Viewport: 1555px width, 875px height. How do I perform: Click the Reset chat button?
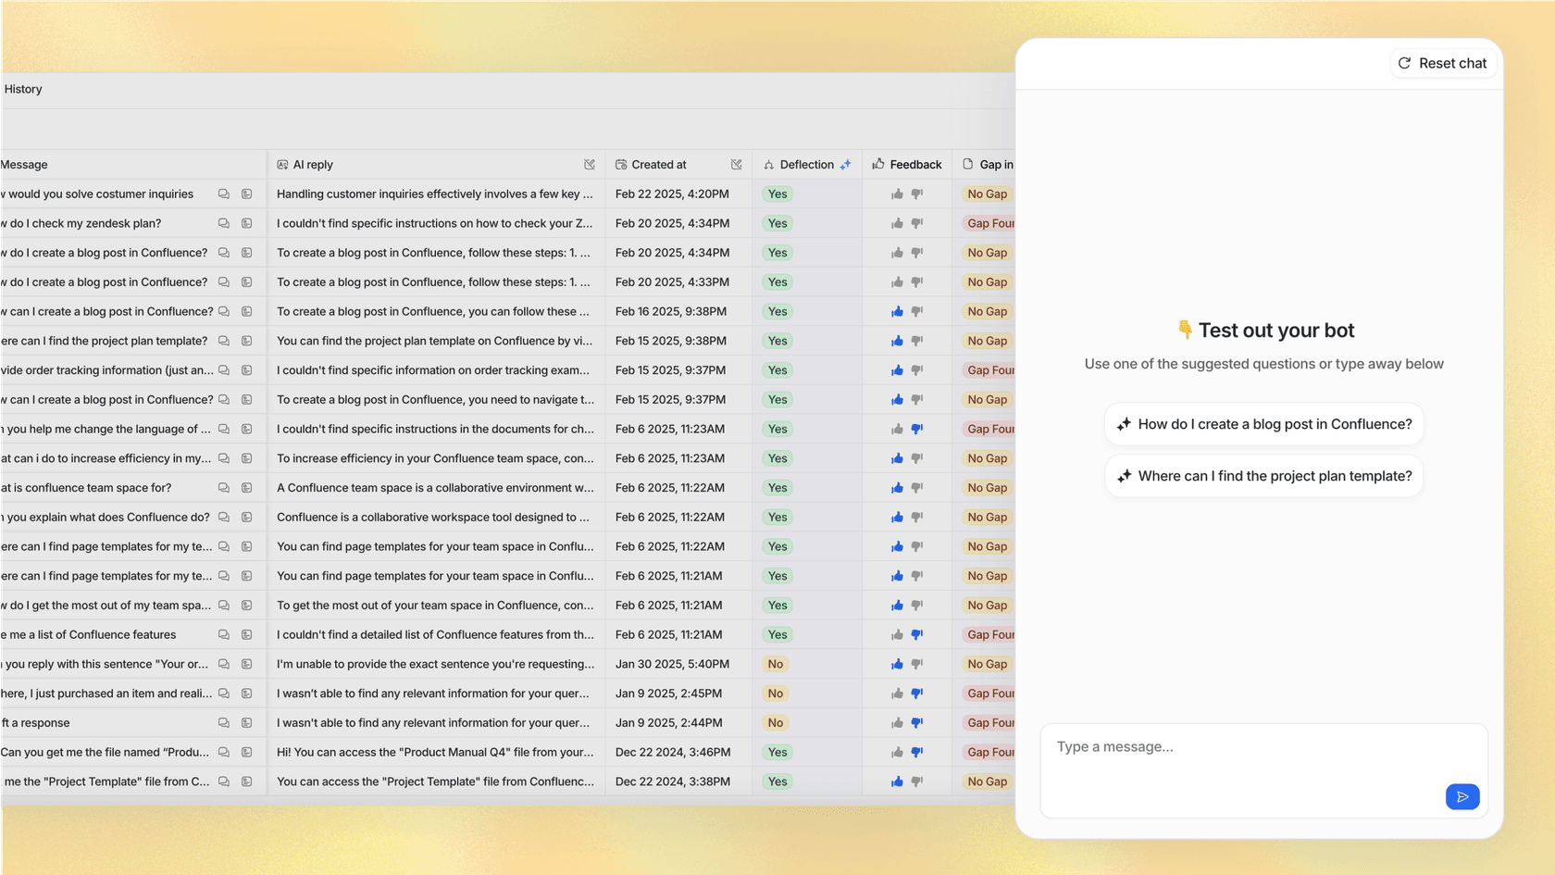[x=1442, y=63]
